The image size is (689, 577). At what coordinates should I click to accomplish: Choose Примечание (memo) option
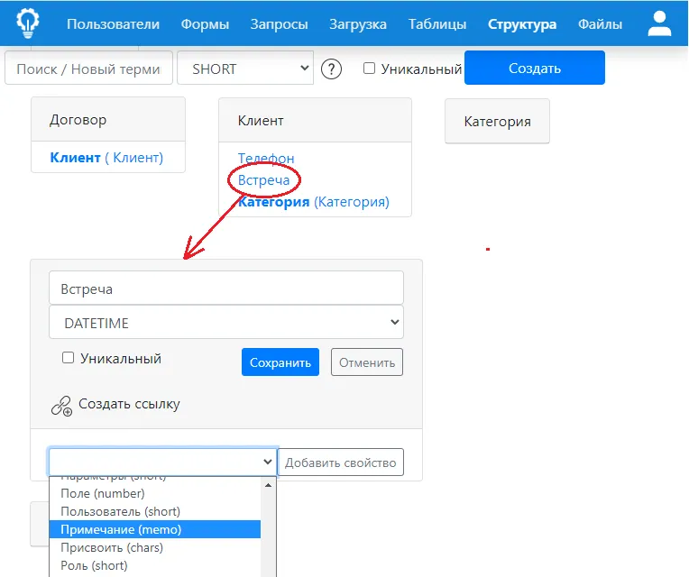click(155, 529)
